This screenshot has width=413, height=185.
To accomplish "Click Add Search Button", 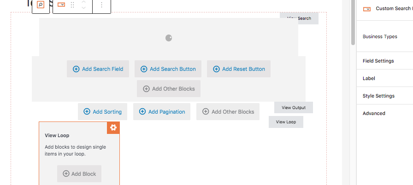I will point(168,69).
